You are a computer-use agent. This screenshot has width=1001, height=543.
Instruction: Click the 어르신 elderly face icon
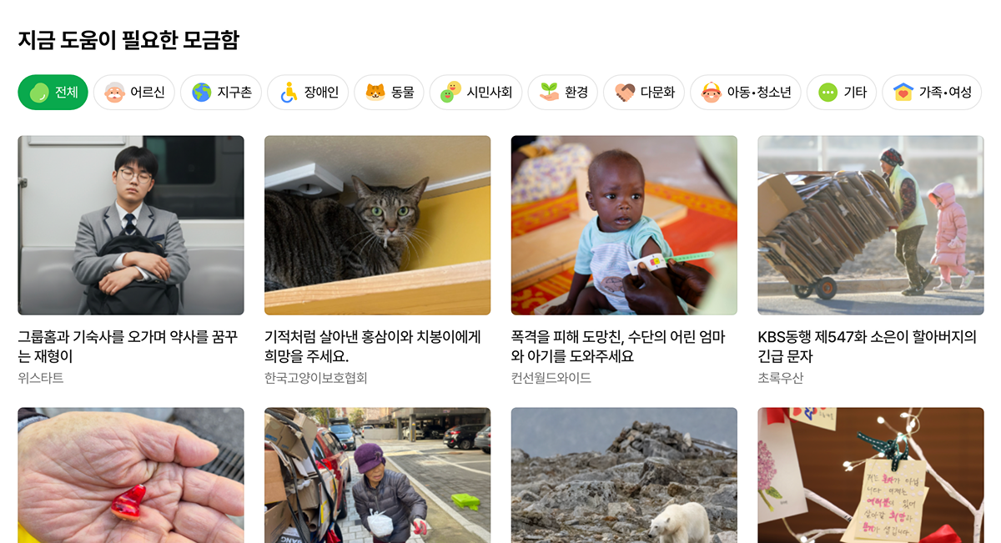click(x=114, y=93)
